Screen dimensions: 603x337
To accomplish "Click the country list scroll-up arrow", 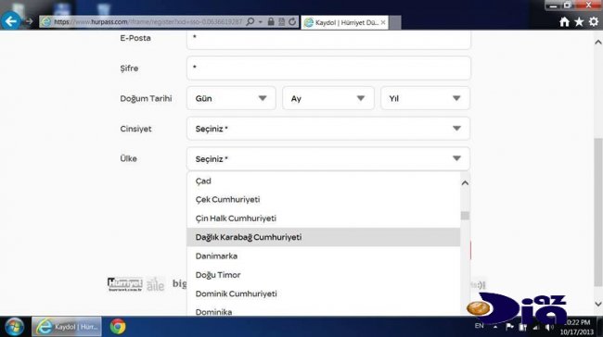I will point(465,183).
